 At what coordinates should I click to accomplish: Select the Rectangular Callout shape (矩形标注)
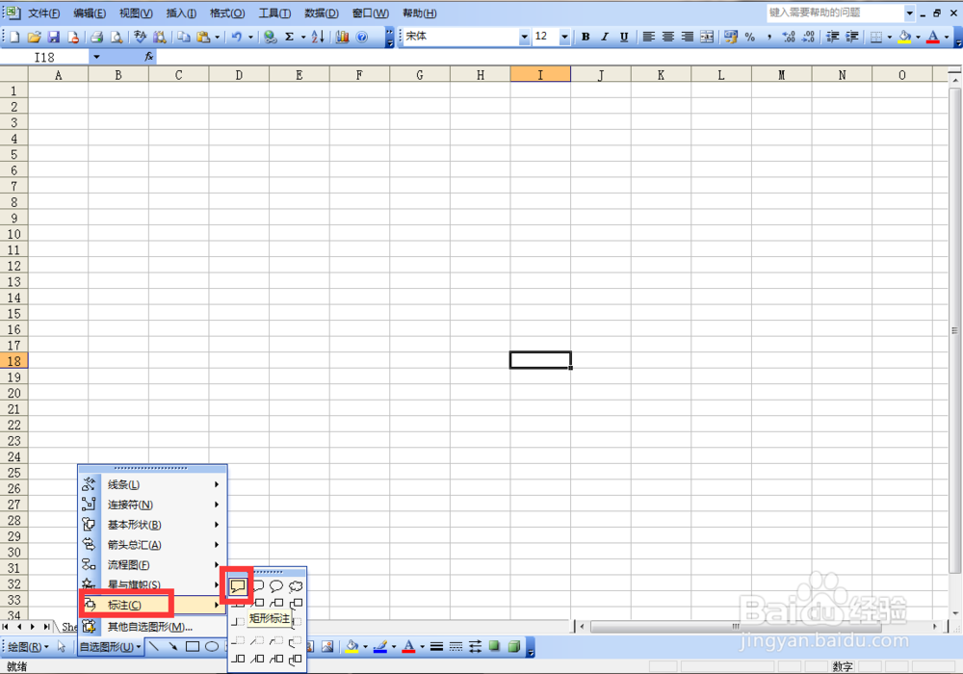237,585
